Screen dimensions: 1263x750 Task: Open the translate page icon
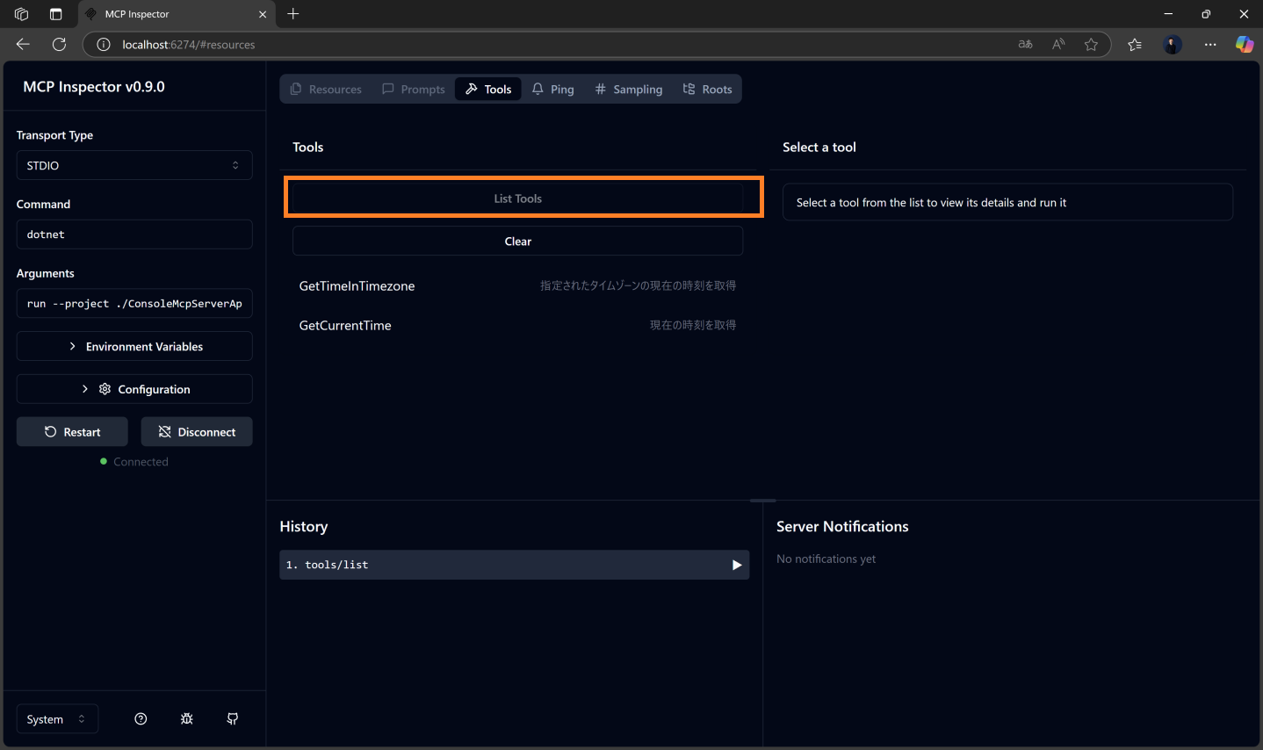[x=1025, y=44]
